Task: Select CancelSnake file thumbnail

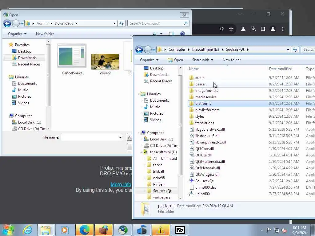Action: coord(72,60)
